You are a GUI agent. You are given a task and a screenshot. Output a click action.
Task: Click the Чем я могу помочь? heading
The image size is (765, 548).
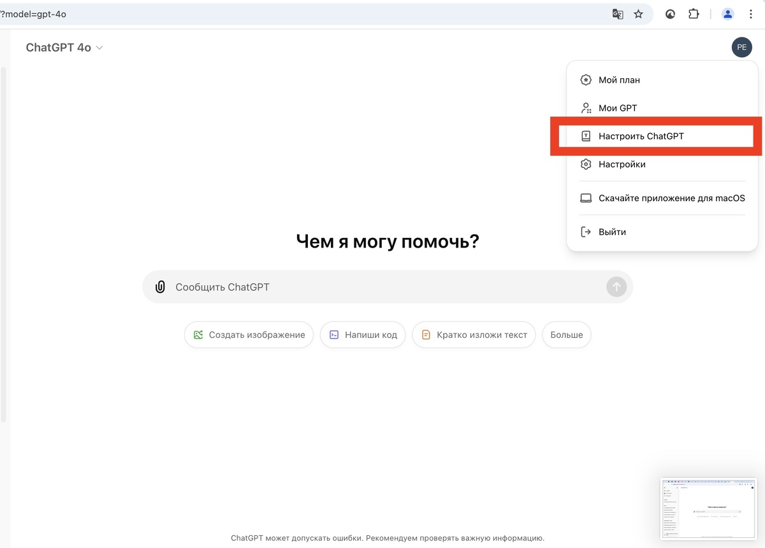[388, 242]
